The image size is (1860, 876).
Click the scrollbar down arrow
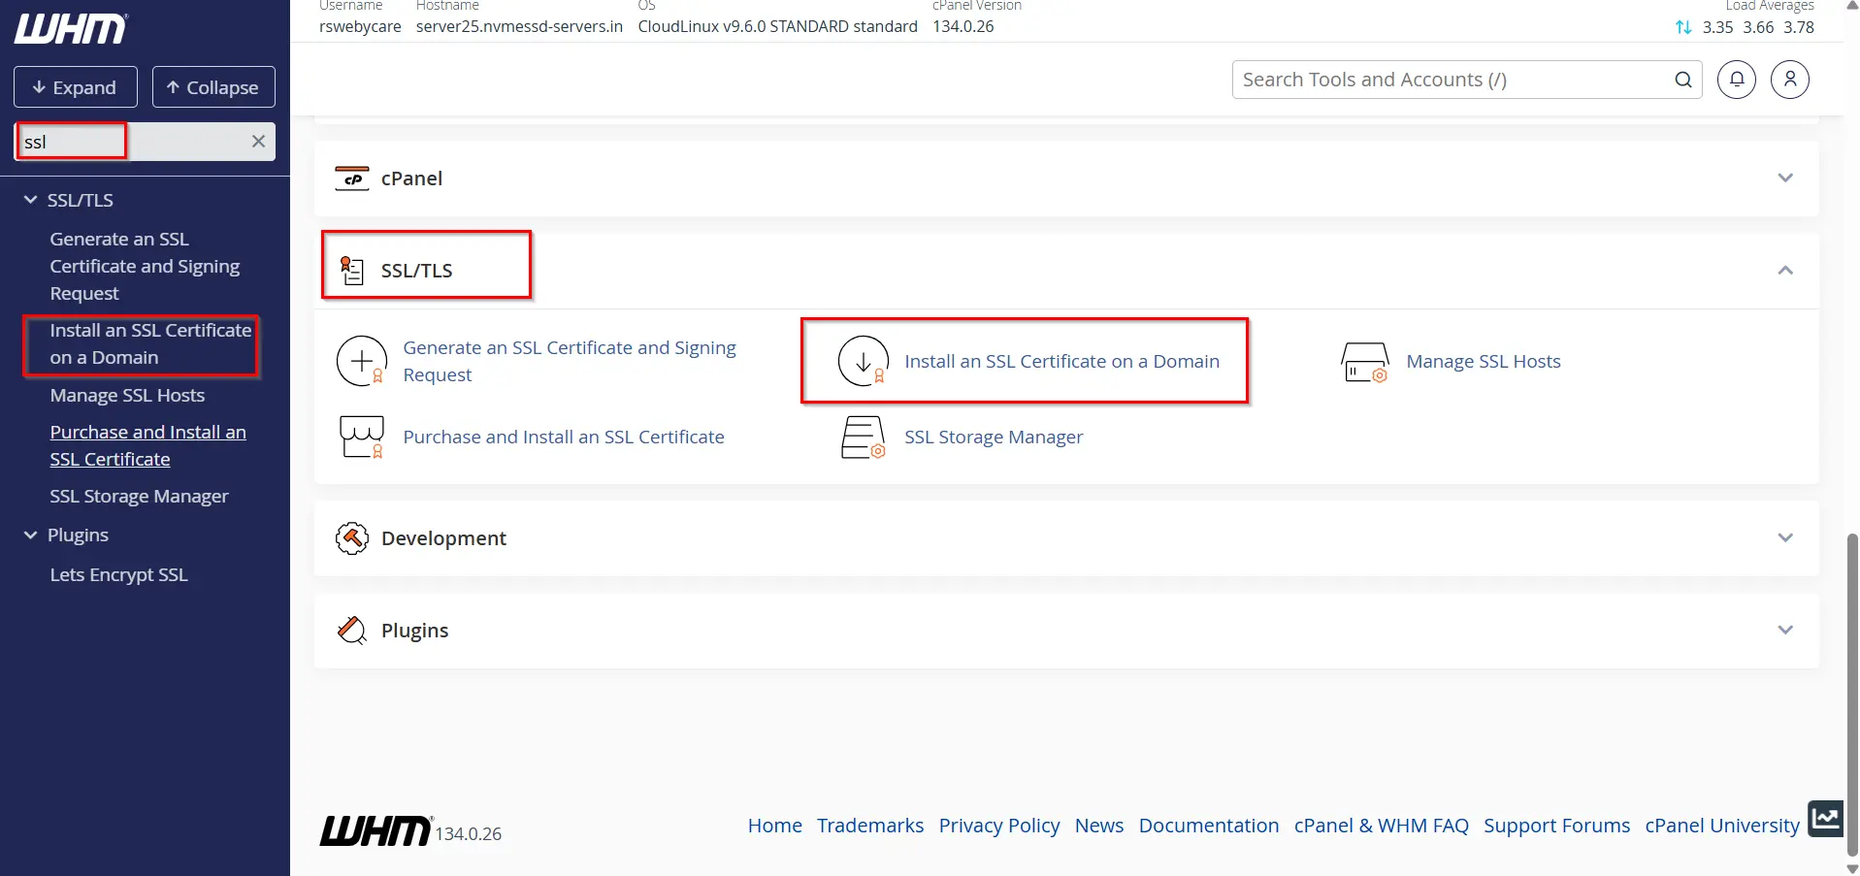[1852, 868]
